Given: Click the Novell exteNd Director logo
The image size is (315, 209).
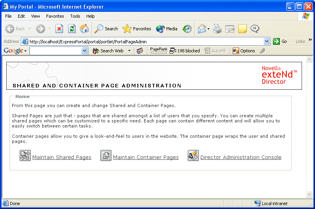Looking at the screenshot, I should (279, 75).
